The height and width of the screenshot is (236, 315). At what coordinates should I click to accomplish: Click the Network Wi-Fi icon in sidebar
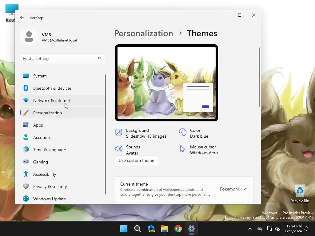coord(26,100)
